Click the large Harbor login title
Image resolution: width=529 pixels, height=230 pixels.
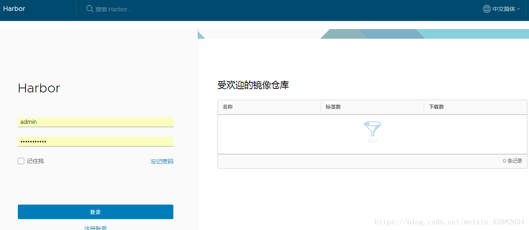pyautogui.click(x=39, y=88)
